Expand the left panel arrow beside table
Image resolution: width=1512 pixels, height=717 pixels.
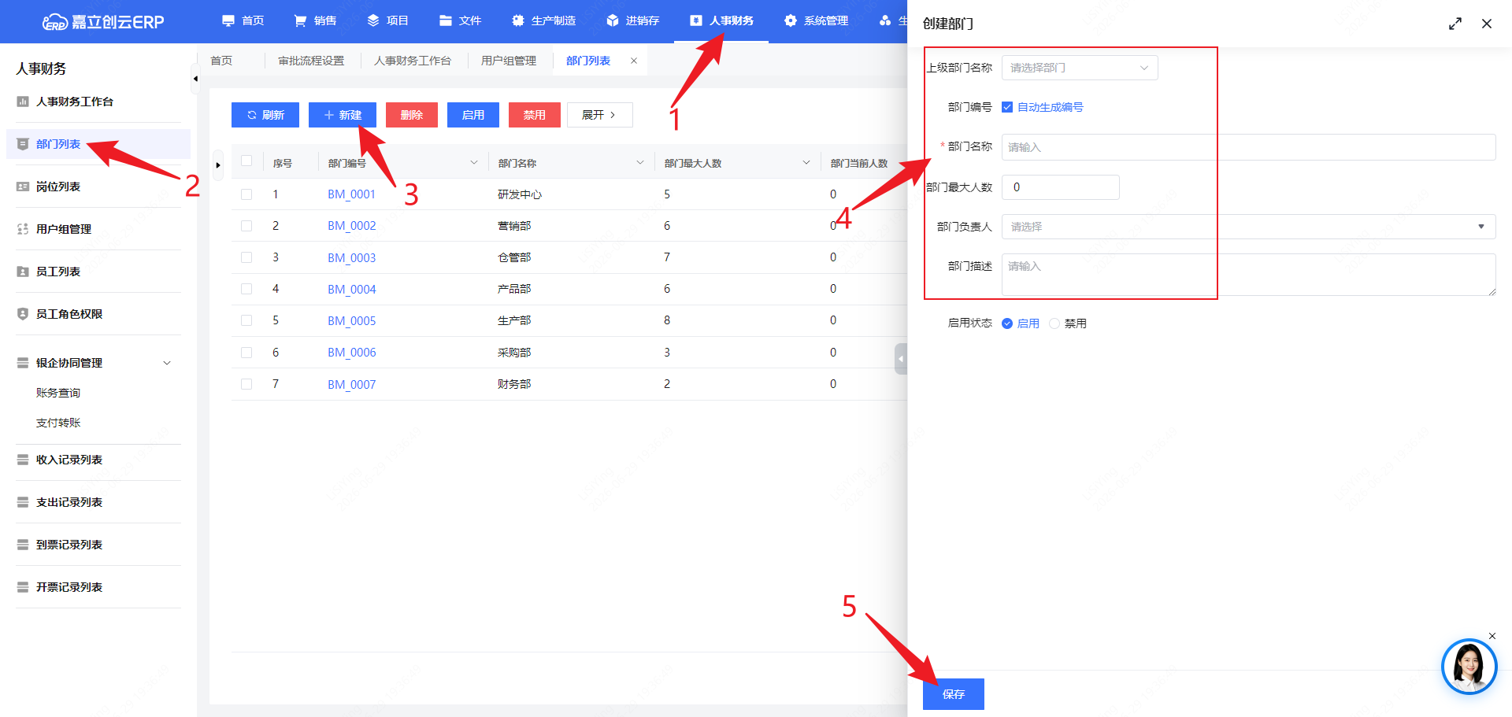click(x=218, y=165)
